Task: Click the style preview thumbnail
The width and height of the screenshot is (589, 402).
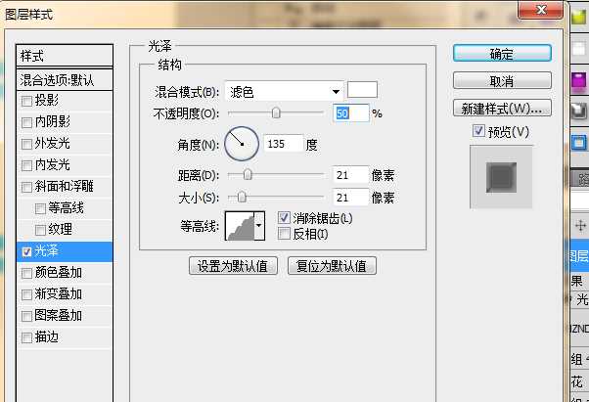Action: (501, 177)
